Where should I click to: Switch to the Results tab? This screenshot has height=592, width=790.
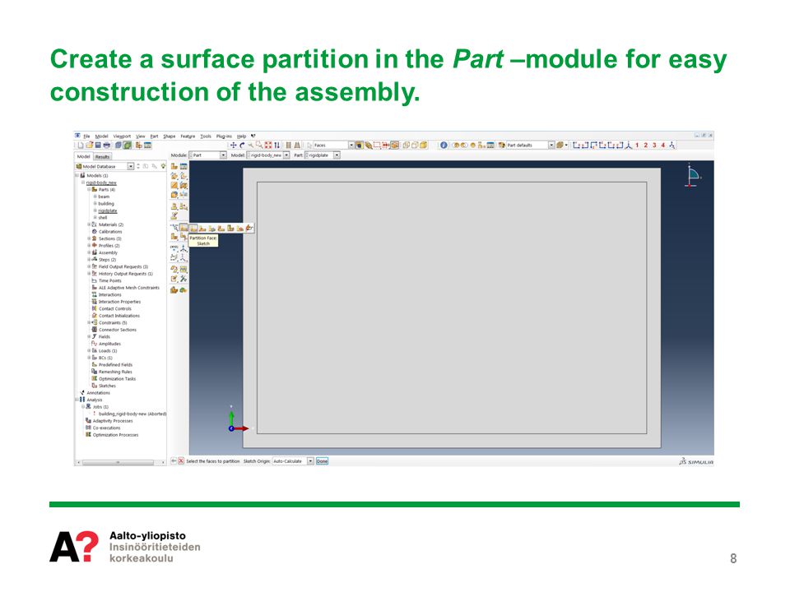[x=102, y=156]
